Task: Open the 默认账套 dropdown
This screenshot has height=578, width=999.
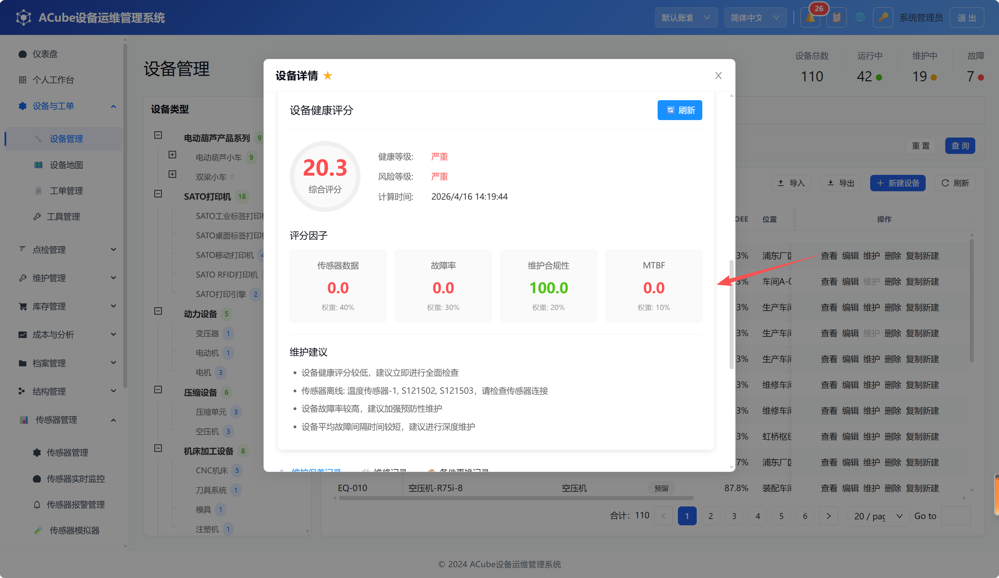Action: tap(686, 18)
